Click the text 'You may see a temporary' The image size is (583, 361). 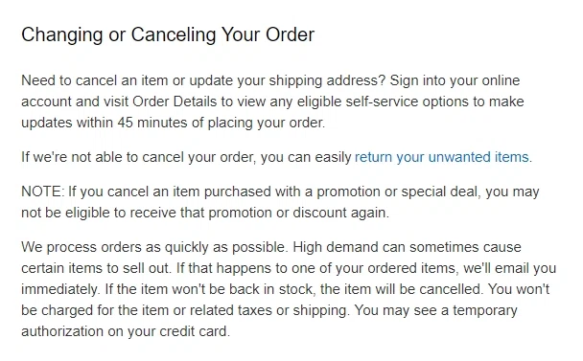click(x=435, y=310)
